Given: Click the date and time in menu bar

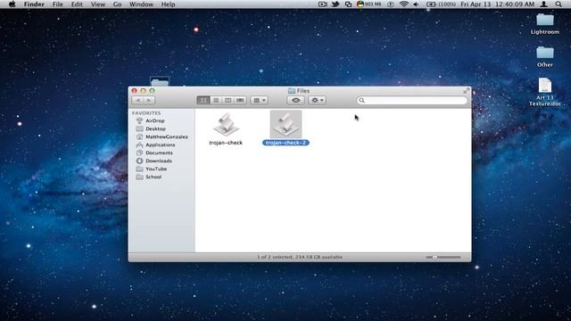Looking at the screenshot, I should (497, 4).
